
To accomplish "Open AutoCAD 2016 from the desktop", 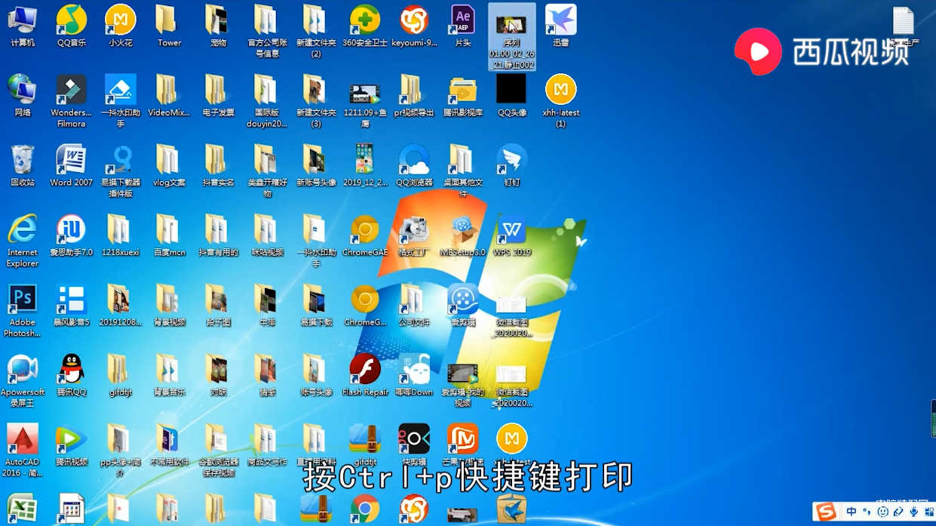I will 22,439.
